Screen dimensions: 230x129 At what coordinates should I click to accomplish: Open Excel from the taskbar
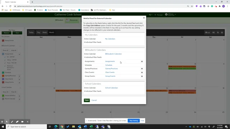[x=91, y=126]
